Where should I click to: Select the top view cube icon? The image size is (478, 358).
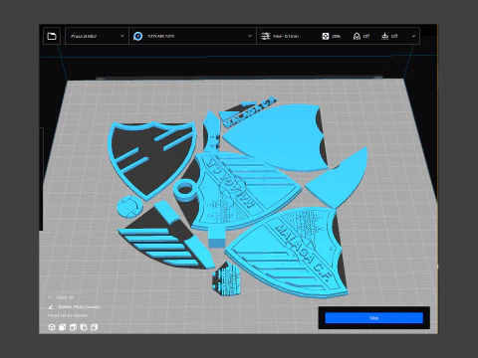tap(73, 327)
